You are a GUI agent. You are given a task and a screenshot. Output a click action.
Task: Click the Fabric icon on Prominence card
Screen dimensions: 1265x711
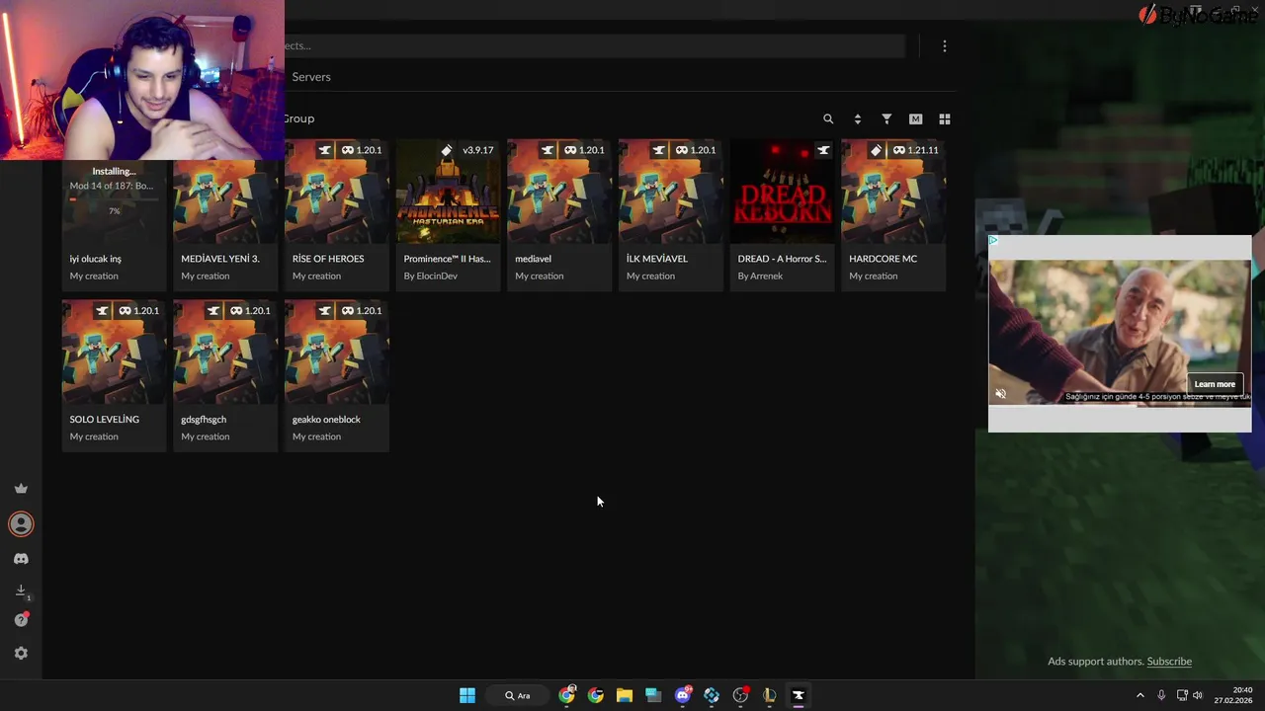tap(447, 150)
